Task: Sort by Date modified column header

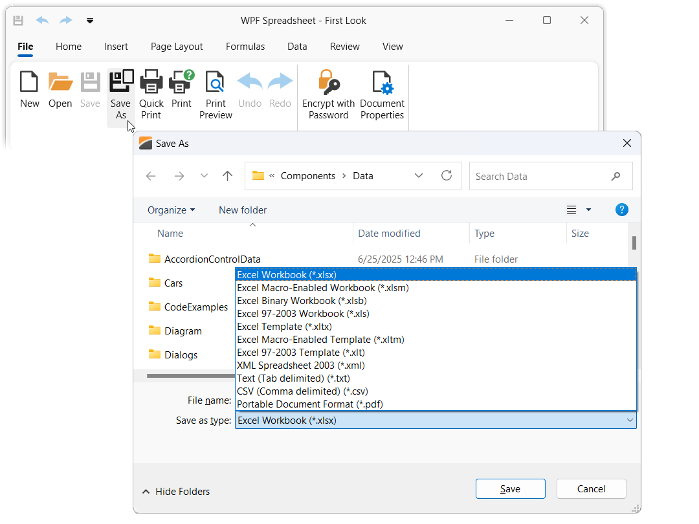Action: point(389,234)
